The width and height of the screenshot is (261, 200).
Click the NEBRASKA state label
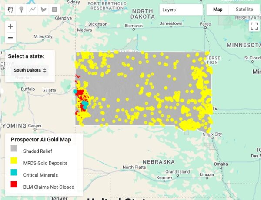[159, 162]
